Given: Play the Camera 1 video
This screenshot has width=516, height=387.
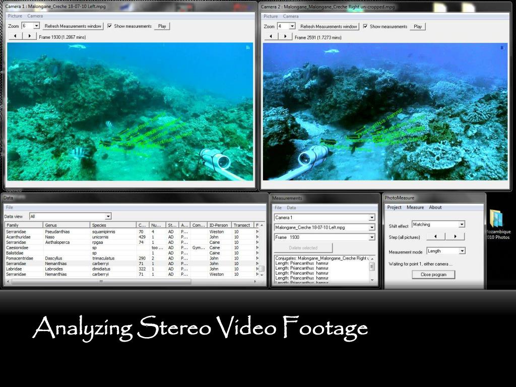Looking at the screenshot, I should coord(162,26).
